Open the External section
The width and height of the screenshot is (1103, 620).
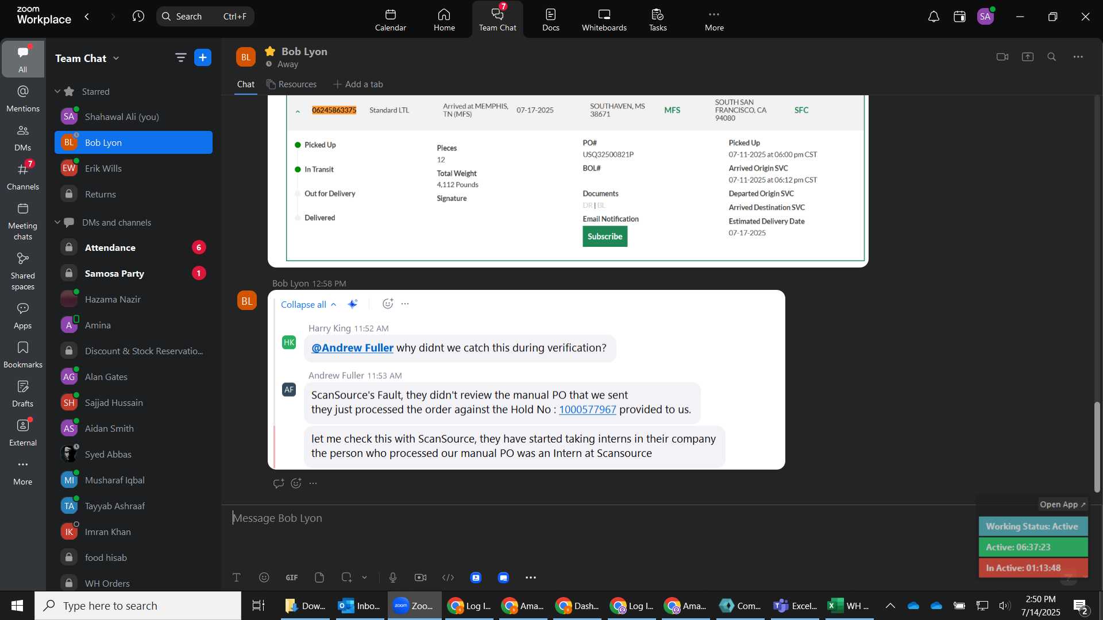pos(23,433)
